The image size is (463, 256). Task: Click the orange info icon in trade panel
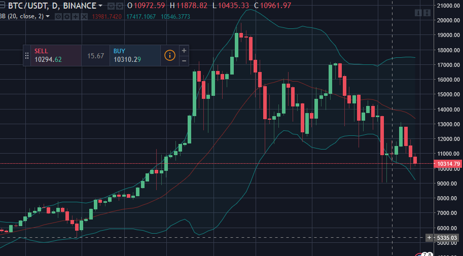coord(169,55)
